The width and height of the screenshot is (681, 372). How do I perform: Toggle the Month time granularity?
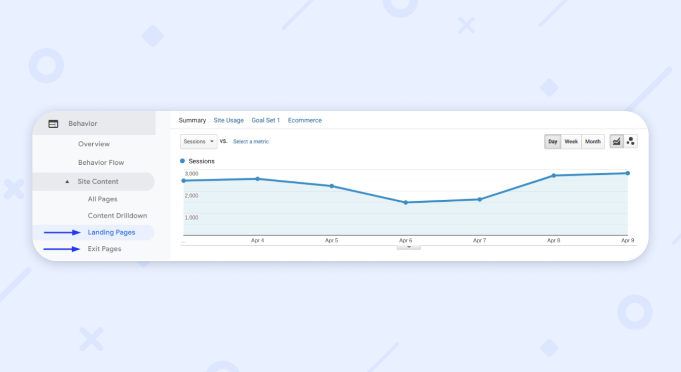592,141
